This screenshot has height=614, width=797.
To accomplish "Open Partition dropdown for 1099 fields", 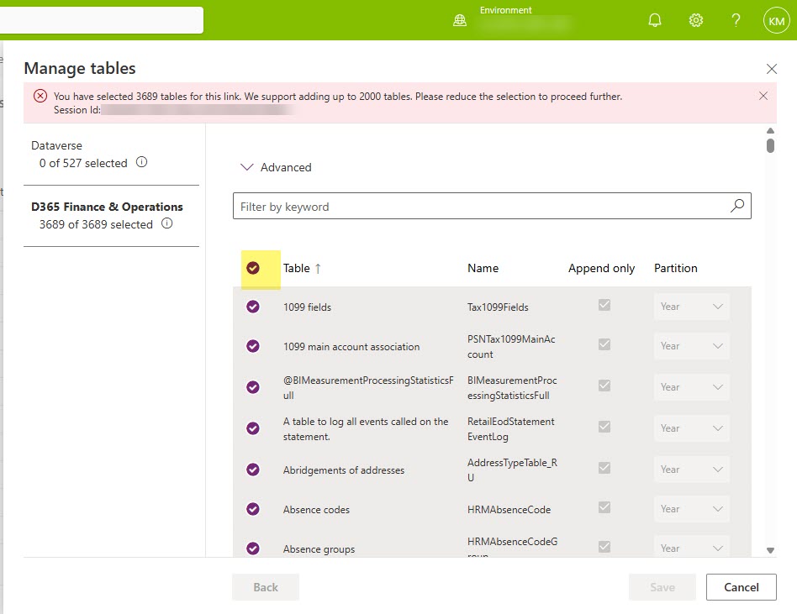I will point(691,307).
